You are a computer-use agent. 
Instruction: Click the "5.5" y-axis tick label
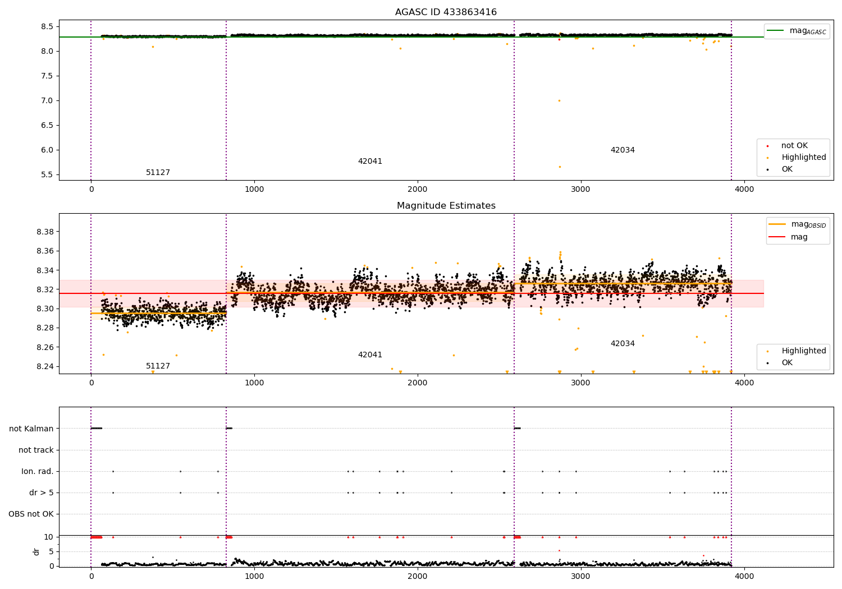[47, 175]
